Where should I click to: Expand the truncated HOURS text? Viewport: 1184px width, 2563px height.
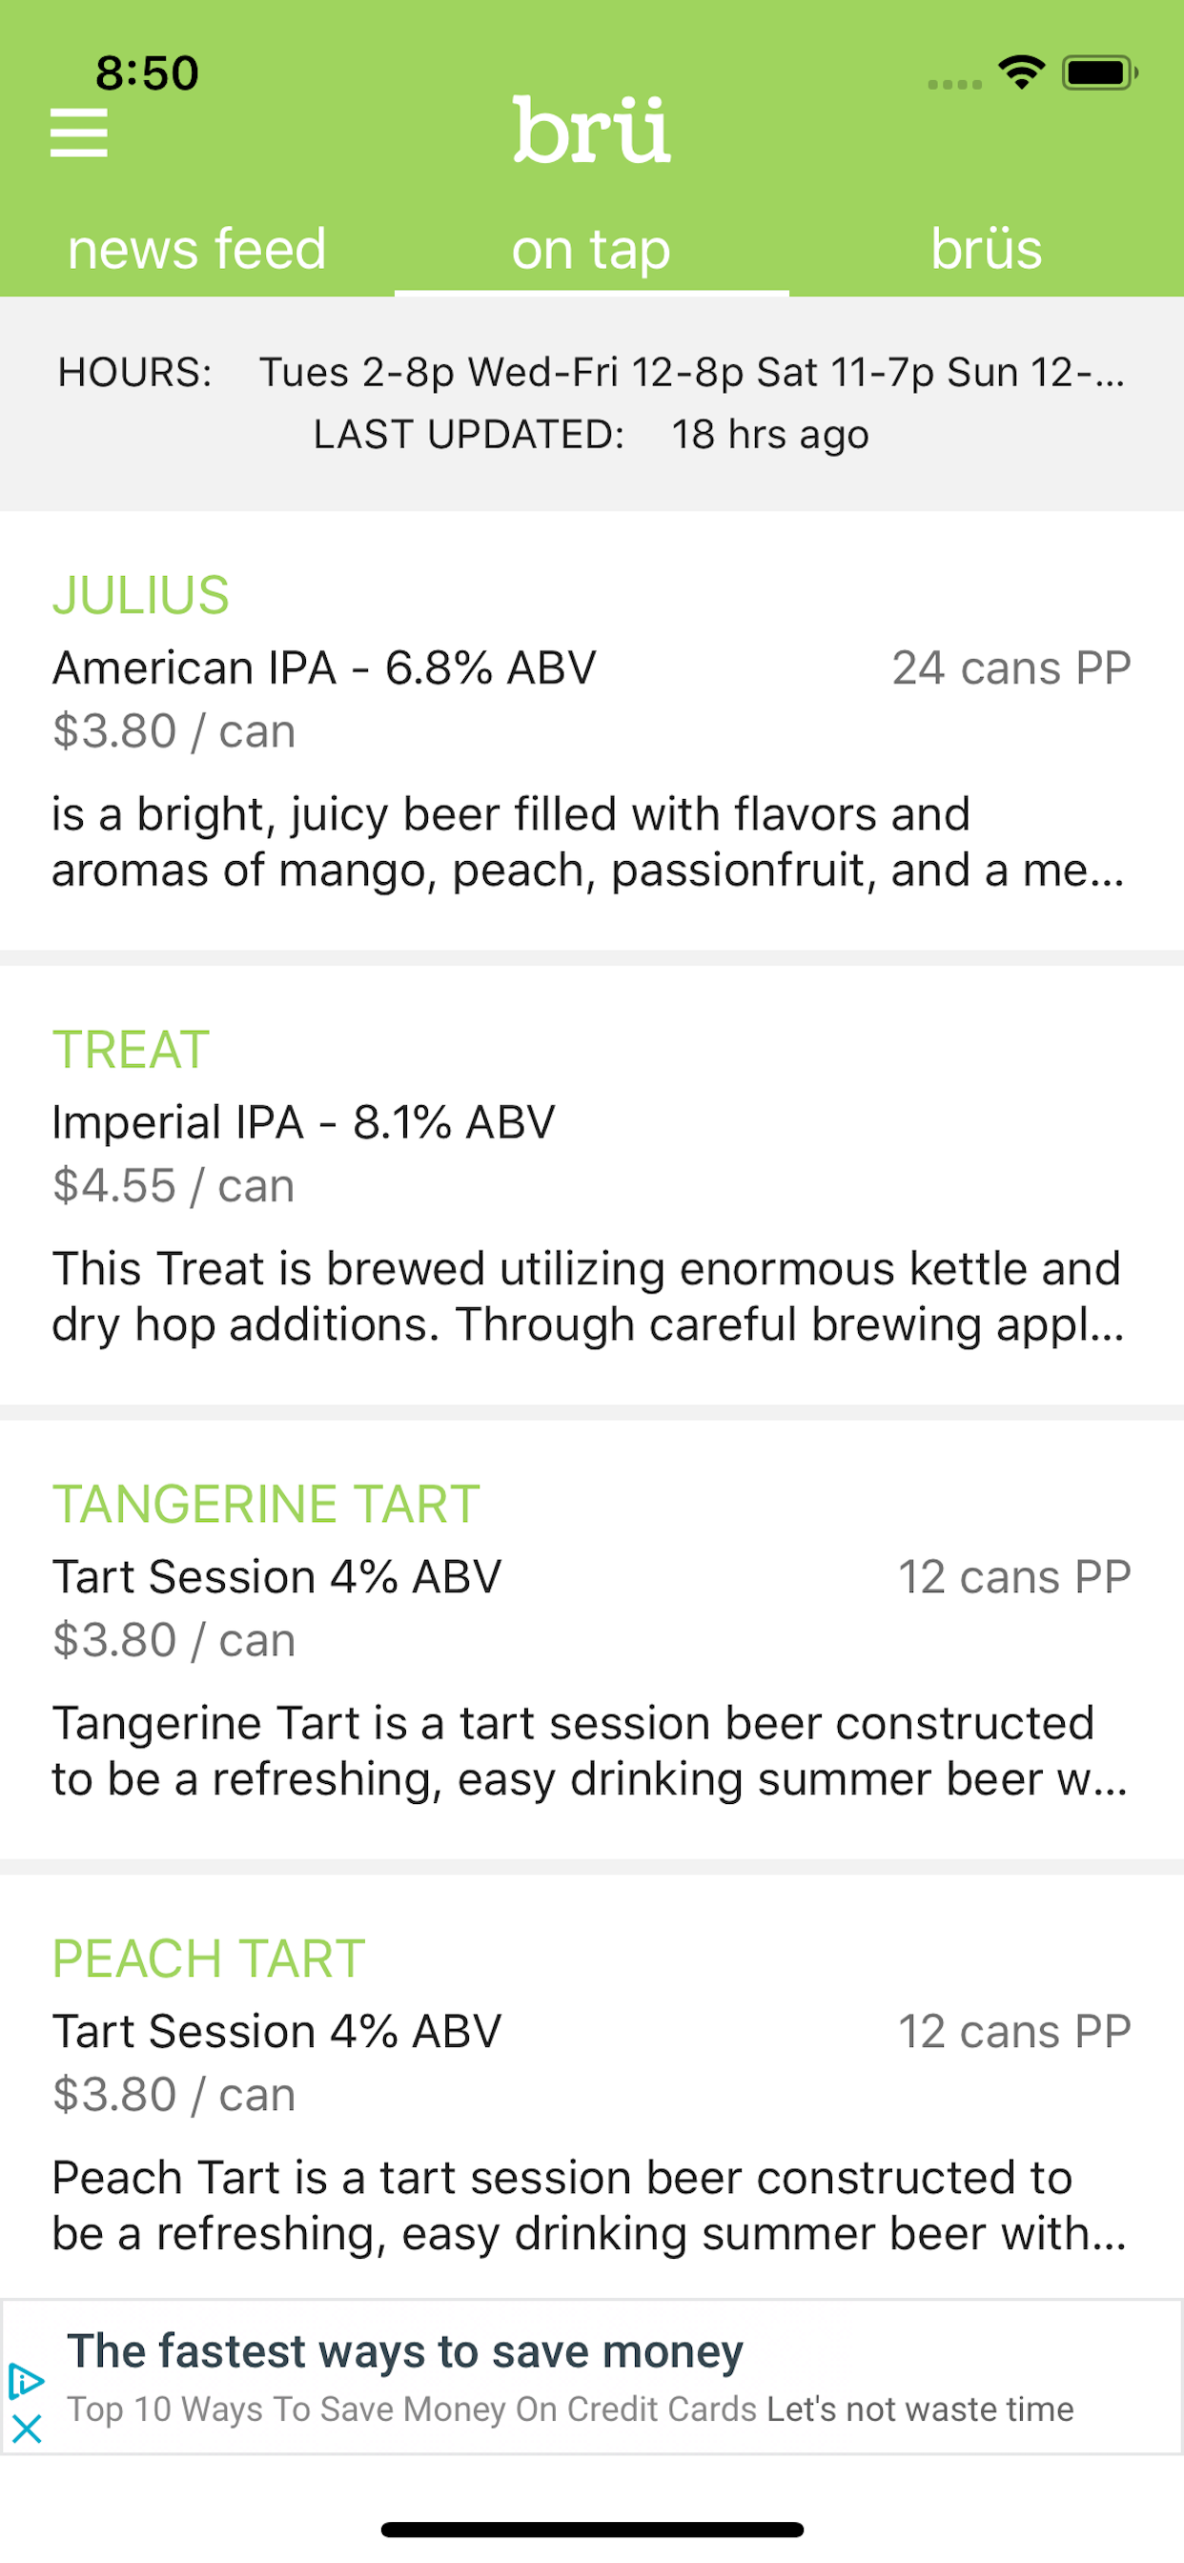(x=691, y=372)
